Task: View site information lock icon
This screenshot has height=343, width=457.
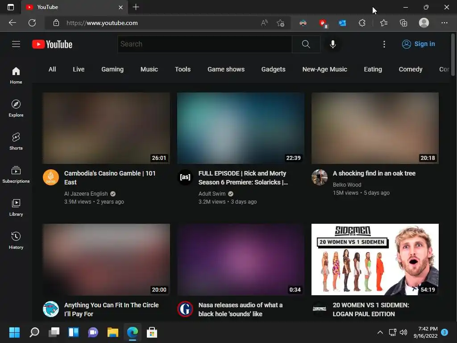Action: coord(56,23)
